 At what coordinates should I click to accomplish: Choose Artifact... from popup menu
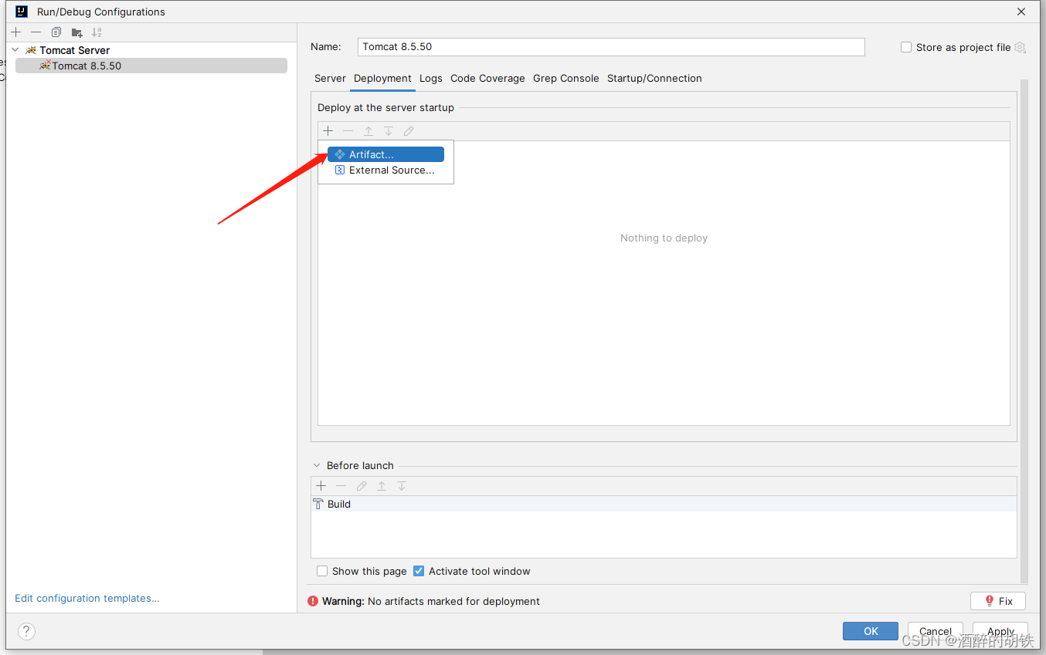pos(385,154)
